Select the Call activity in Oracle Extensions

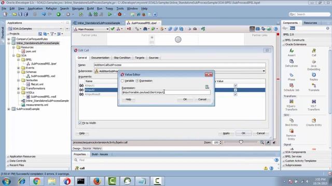pos(314,51)
